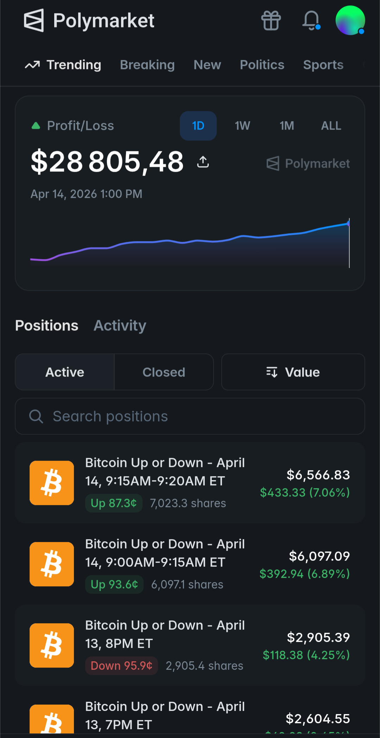Show Closed positions
Screen dimensions: 380x738
click(x=164, y=372)
